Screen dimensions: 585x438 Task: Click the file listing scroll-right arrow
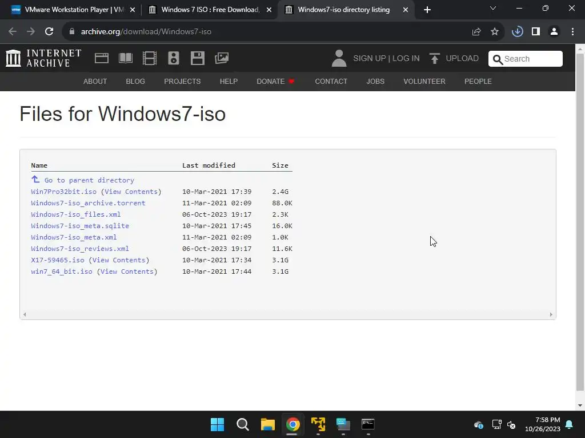(x=551, y=315)
